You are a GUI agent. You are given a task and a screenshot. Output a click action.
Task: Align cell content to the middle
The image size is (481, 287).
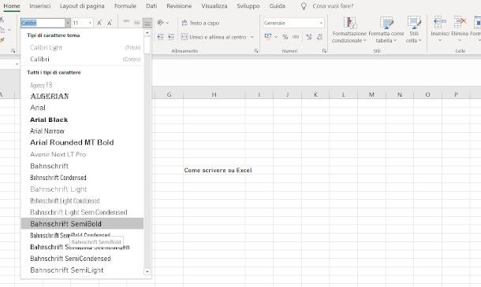(137, 23)
